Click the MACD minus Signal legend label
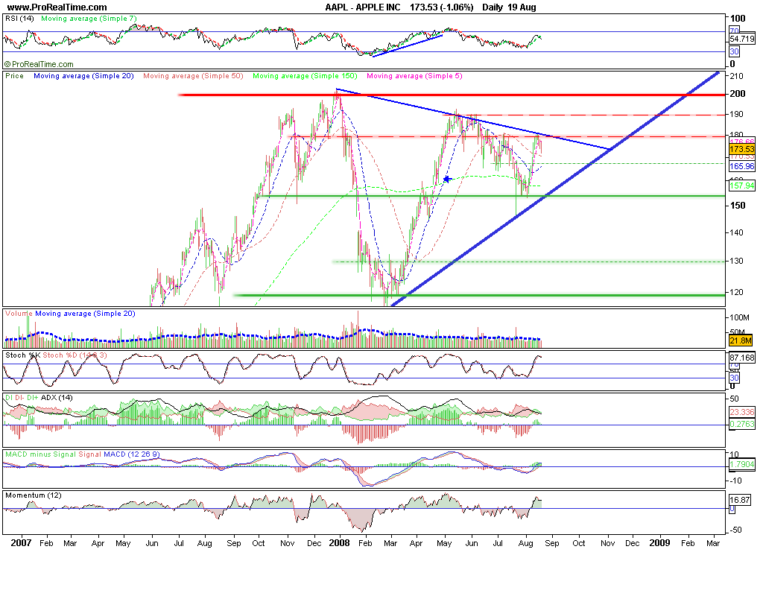The height and width of the screenshot is (596, 763). pyautogui.click(x=40, y=454)
